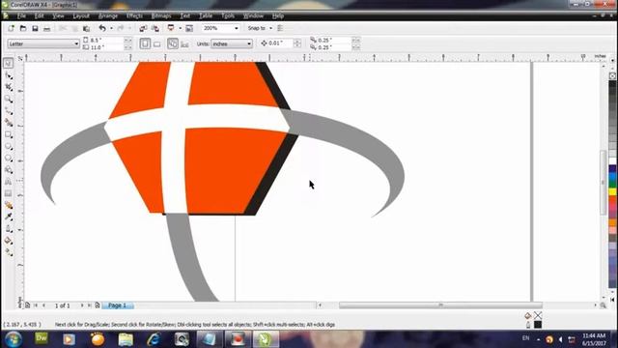Open the Help menu
This screenshot has height=348, width=618.
278,15
